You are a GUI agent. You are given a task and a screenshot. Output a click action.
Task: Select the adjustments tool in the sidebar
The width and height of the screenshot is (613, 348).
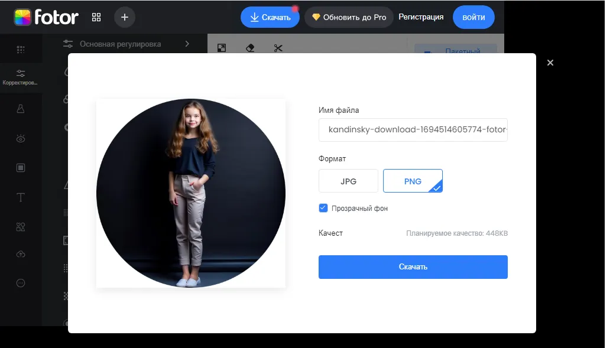coord(21,73)
